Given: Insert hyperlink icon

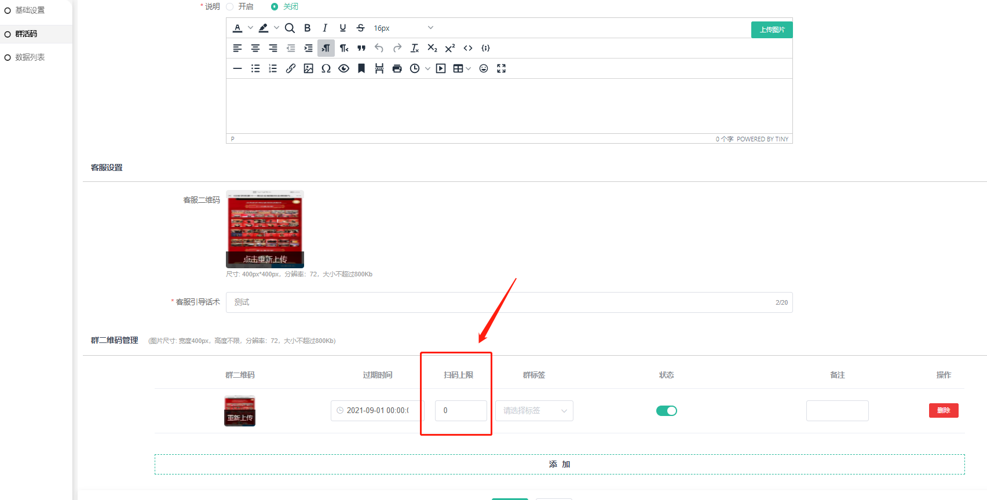Looking at the screenshot, I should (291, 68).
